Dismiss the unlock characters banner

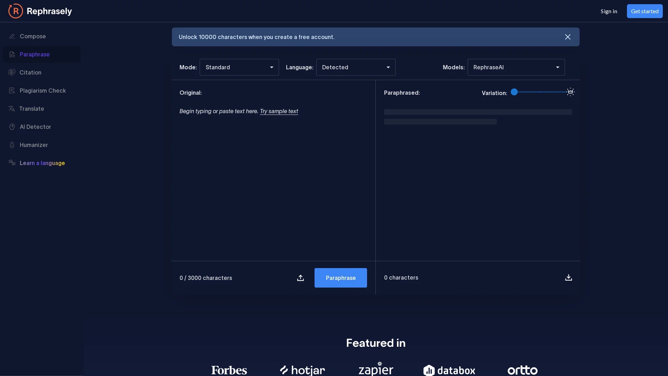(568, 37)
